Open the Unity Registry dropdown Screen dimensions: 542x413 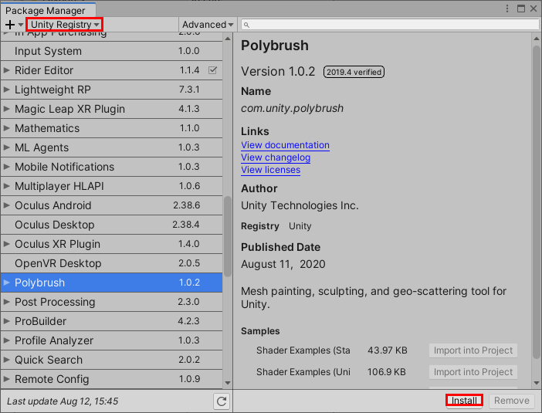coord(65,25)
